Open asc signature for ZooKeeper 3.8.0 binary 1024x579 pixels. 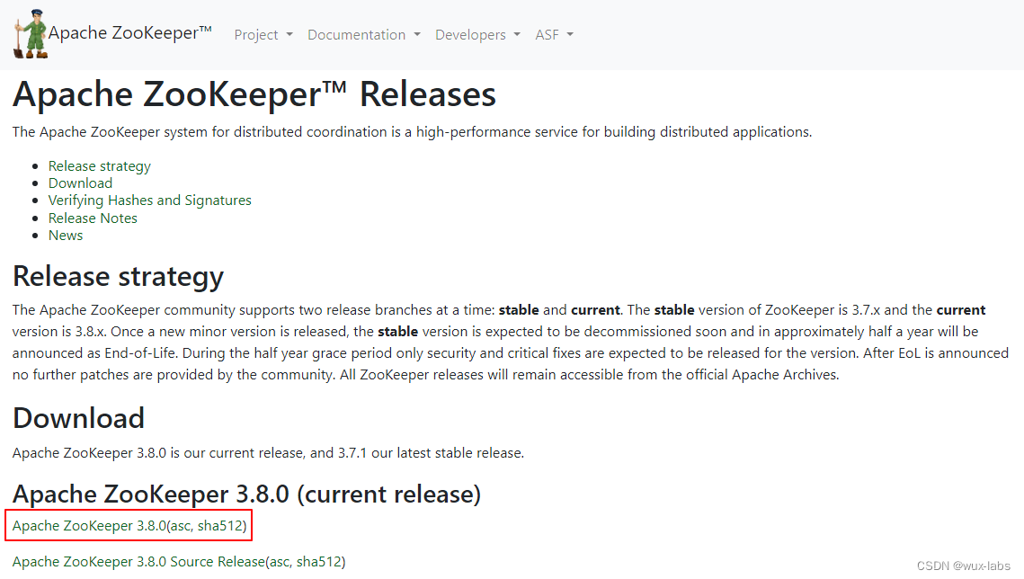tap(180, 526)
